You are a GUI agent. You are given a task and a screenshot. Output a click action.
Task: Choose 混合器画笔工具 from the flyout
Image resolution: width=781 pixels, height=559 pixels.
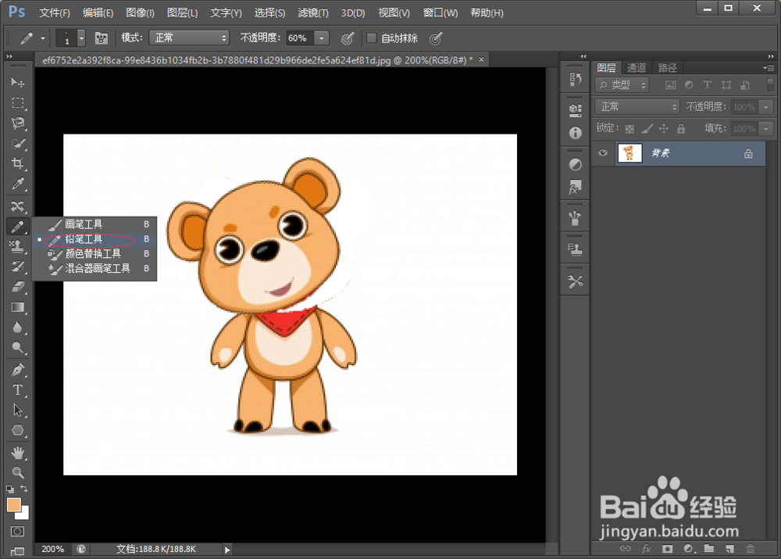pyautogui.click(x=95, y=268)
